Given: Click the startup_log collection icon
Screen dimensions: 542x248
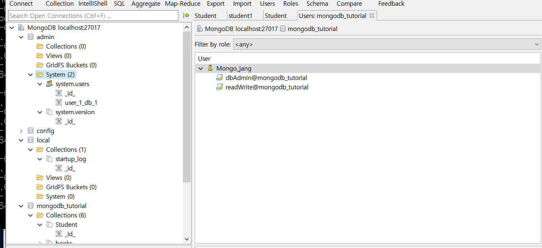Looking at the screenshot, I should [x=49, y=159].
